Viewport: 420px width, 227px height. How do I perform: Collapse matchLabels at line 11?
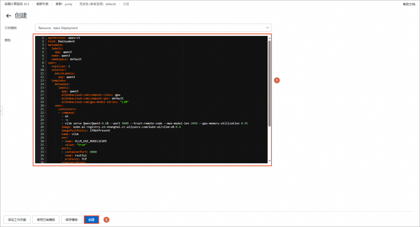(46, 74)
